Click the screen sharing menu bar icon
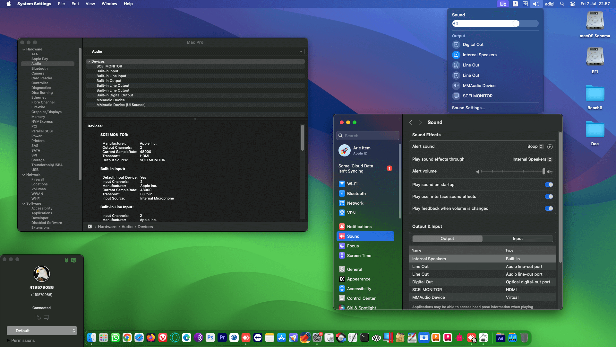Image resolution: width=616 pixels, height=347 pixels. coord(503,4)
